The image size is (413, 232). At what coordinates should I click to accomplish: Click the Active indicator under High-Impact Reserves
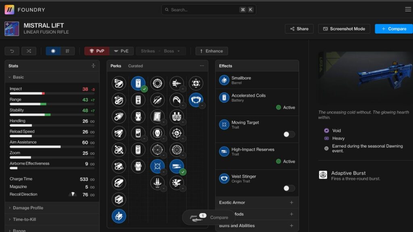(x=286, y=161)
